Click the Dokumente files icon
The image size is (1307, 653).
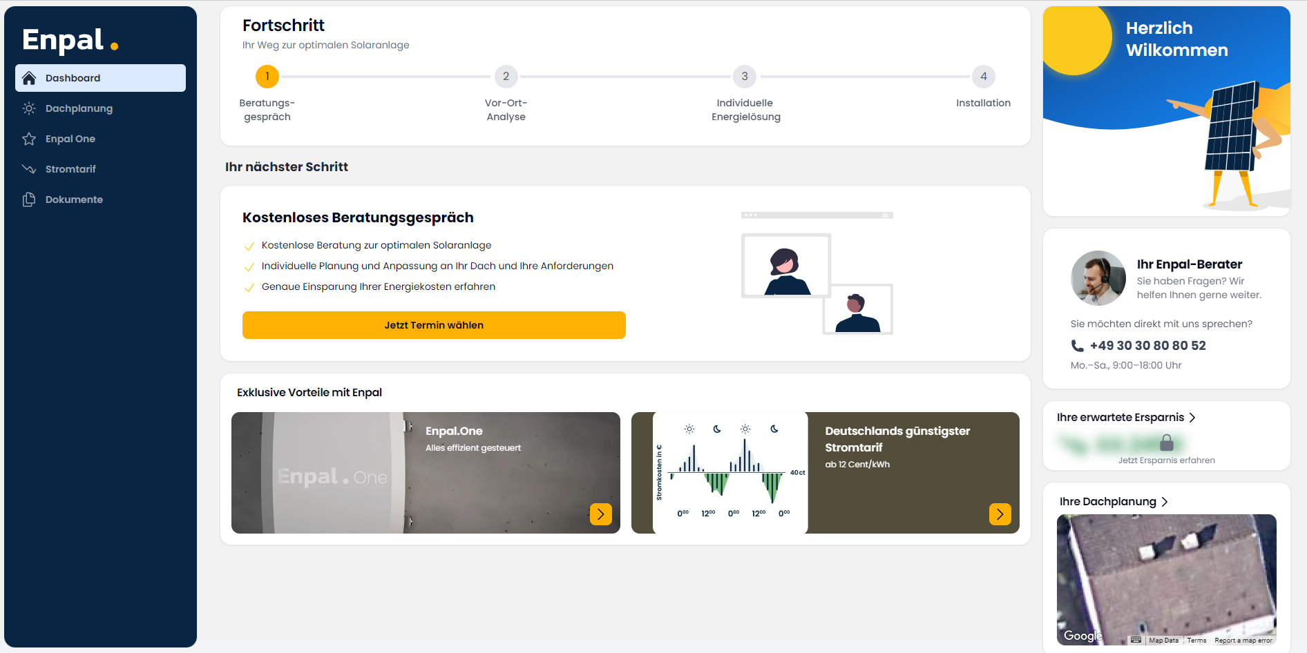coord(29,199)
